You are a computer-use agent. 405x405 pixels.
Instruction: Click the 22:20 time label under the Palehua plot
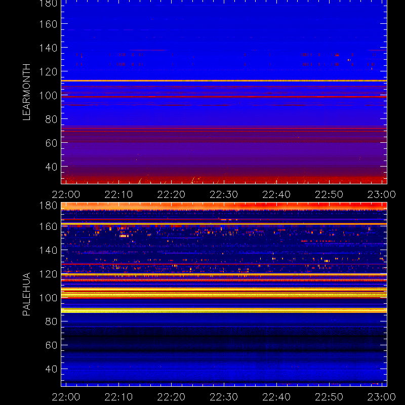[171, 397]
